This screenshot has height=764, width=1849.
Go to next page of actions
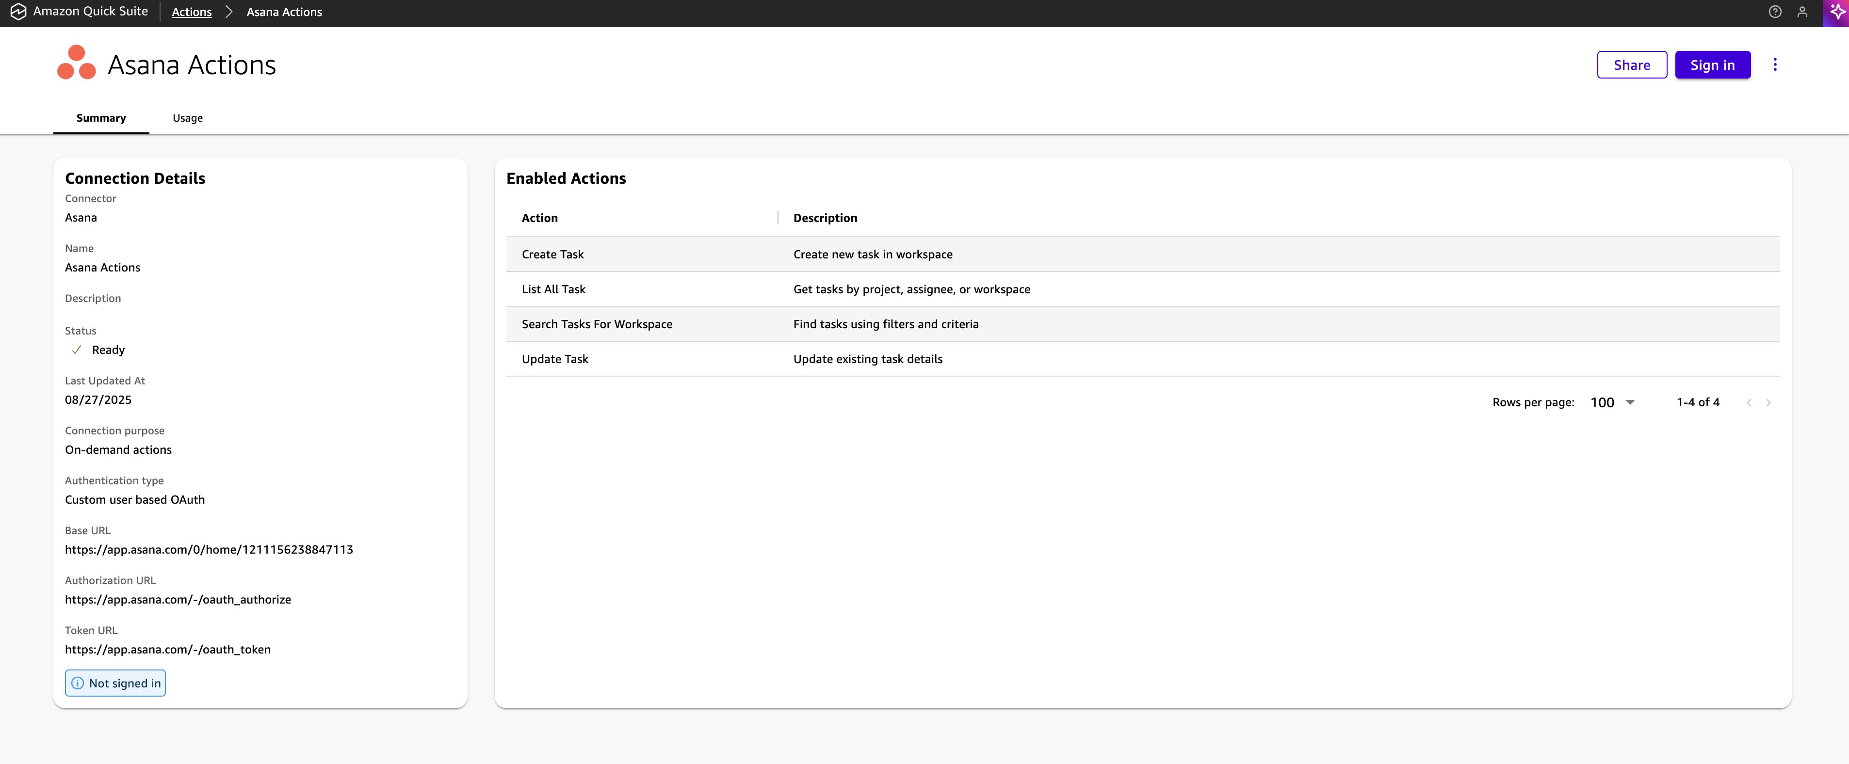1768,402
